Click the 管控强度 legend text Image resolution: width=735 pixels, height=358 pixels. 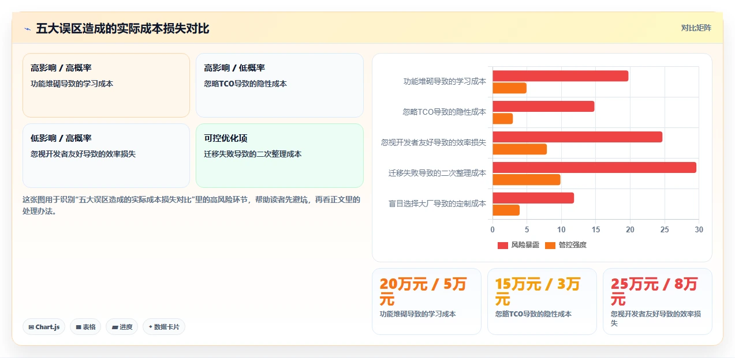(572, 245)
